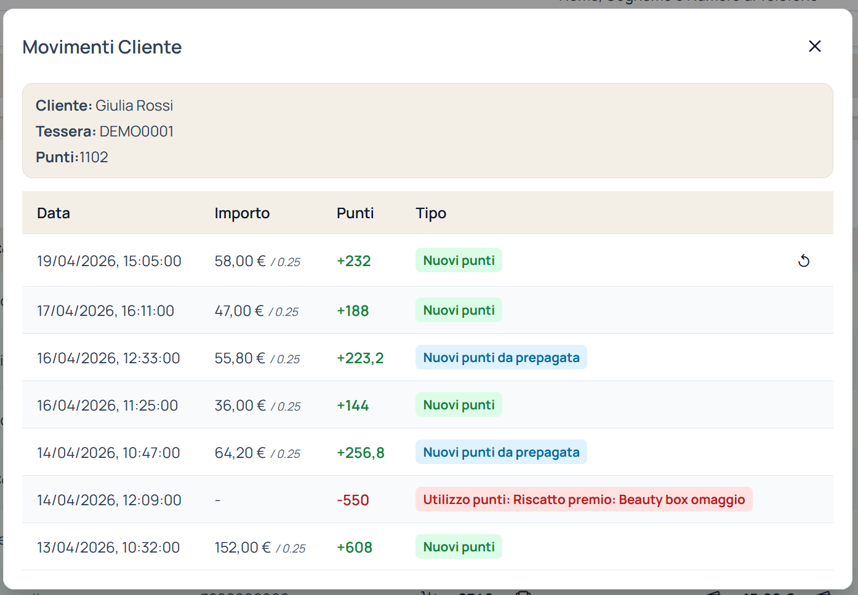Click points value +232
858x595 pixels.
click(354, 261)
